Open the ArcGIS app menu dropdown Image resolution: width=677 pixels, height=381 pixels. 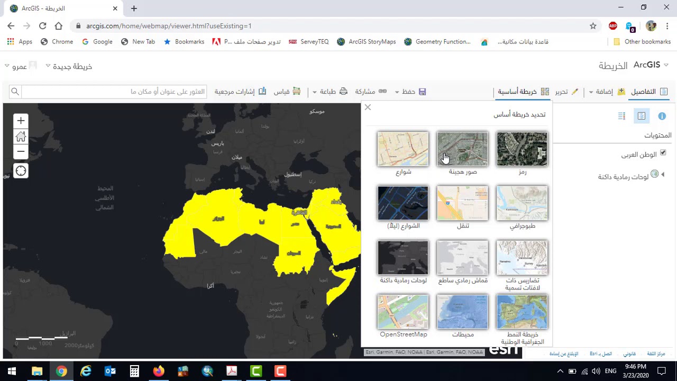pyautogui.click(x=651, y=65)
